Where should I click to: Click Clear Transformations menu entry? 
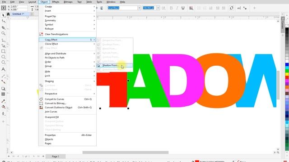click(67, 34)
